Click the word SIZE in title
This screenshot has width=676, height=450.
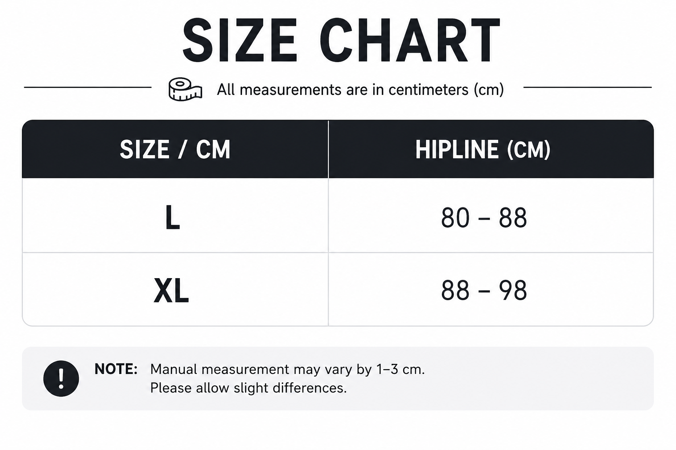(240, 41)
